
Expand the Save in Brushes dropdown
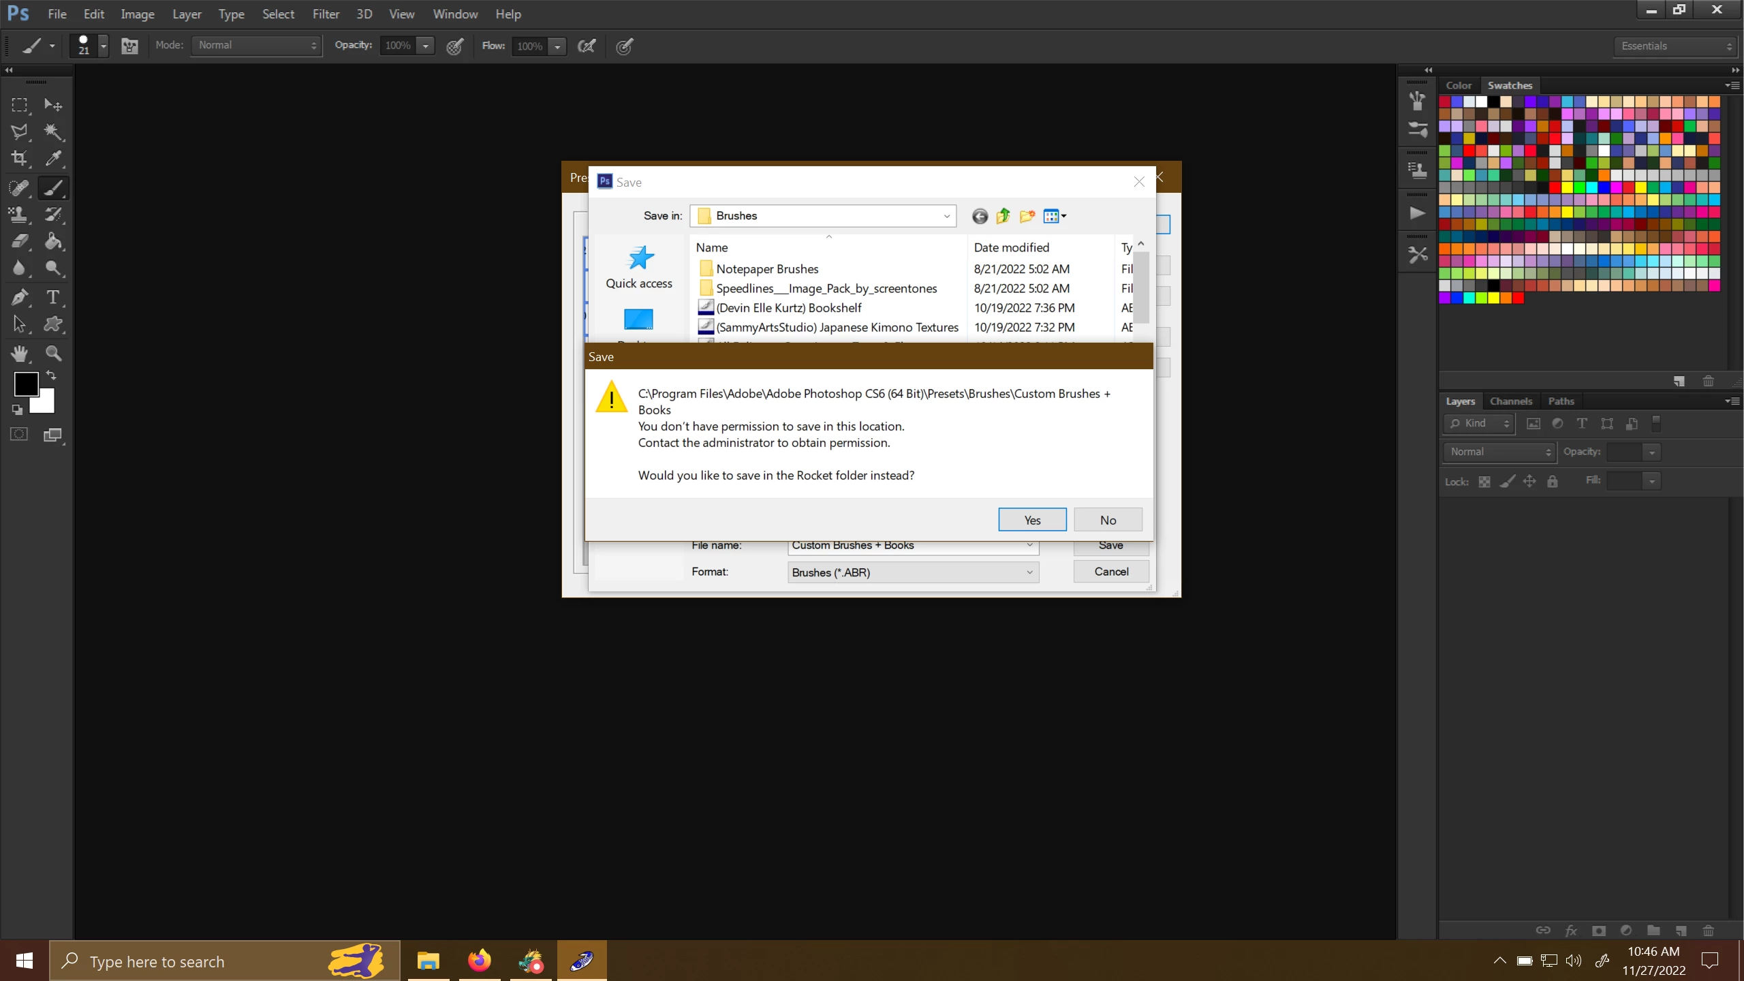pos(946,216)
